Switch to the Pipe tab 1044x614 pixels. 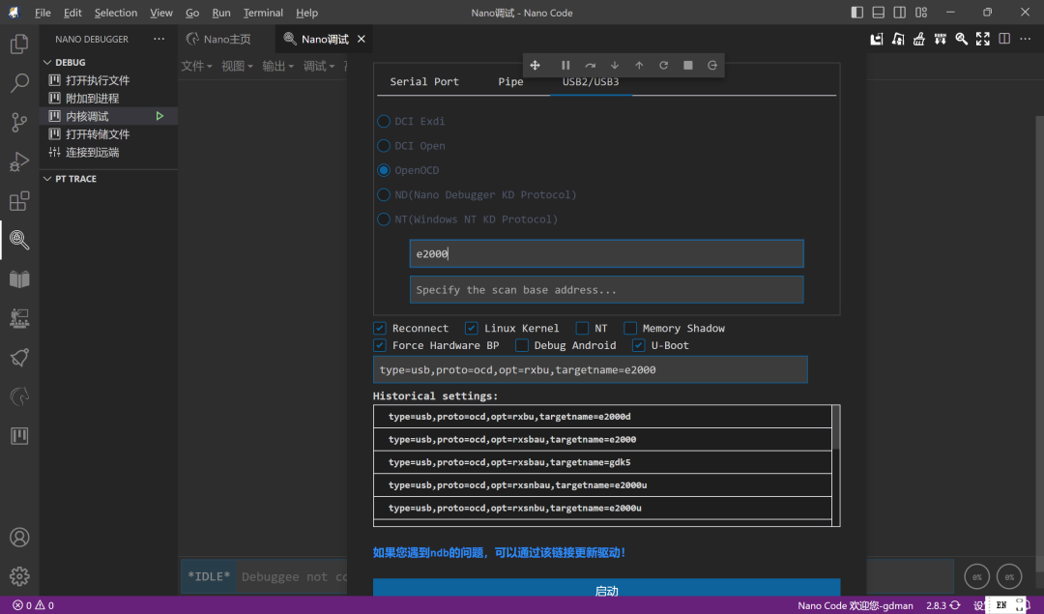[x=510, y=82]
